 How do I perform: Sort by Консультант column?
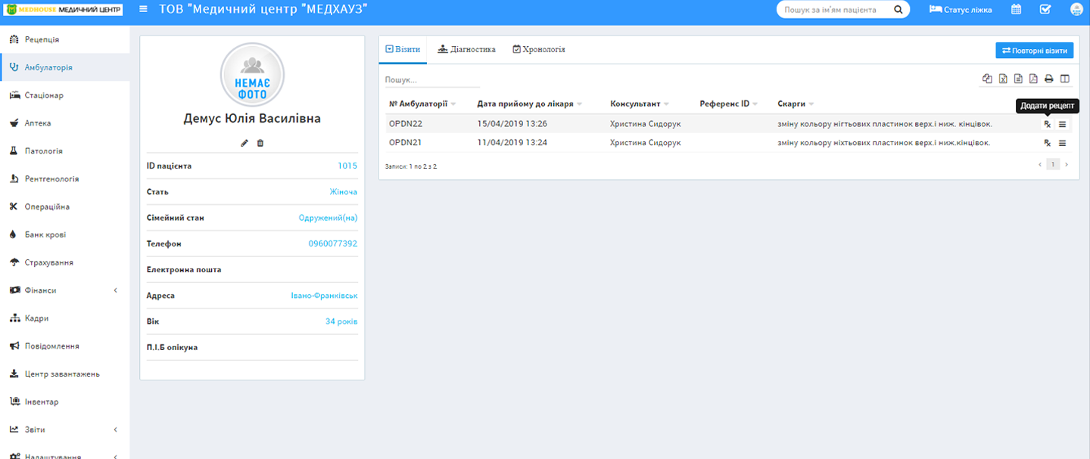pos(640,104)
